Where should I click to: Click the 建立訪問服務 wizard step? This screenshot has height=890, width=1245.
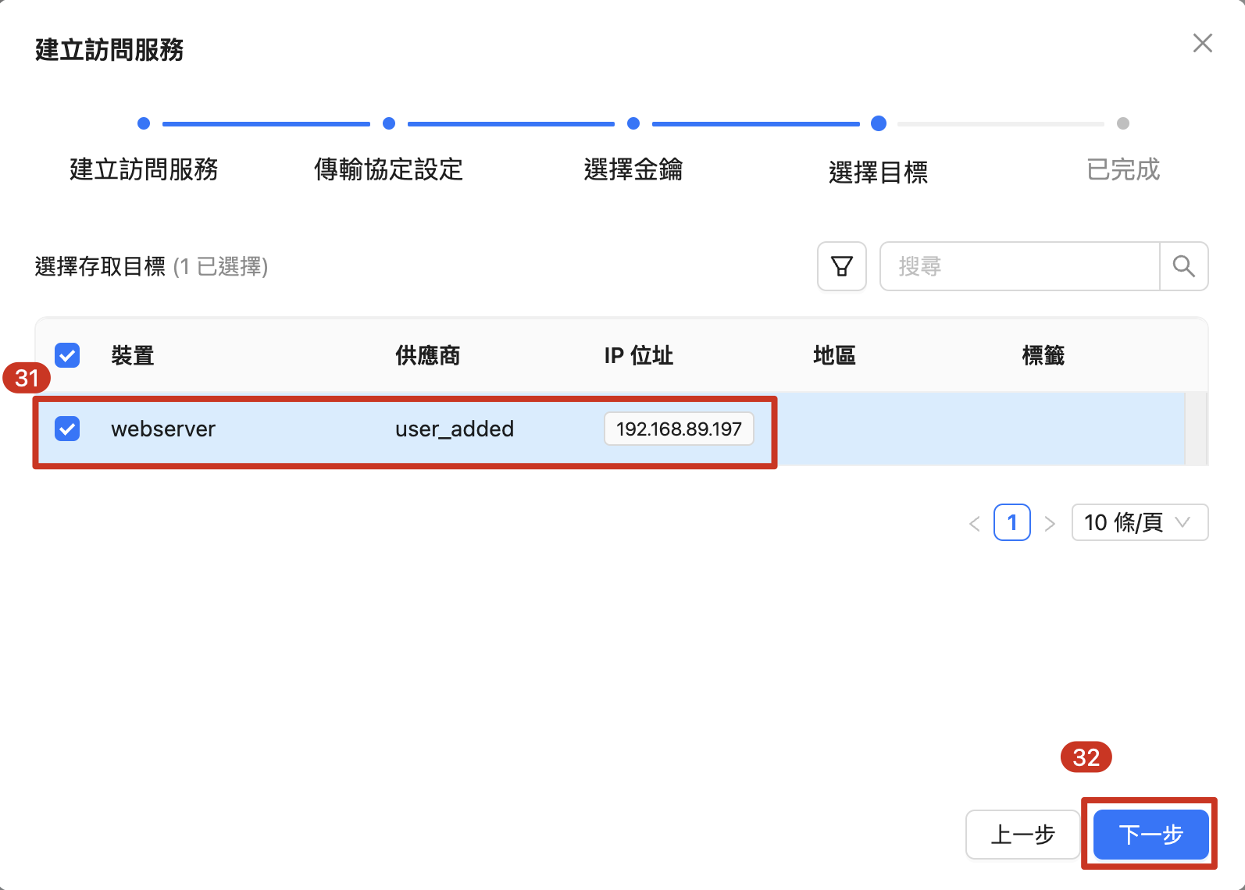pyautogui.click(x=144, y=169)
